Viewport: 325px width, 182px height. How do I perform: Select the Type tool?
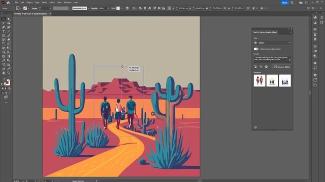pos(4,31)
